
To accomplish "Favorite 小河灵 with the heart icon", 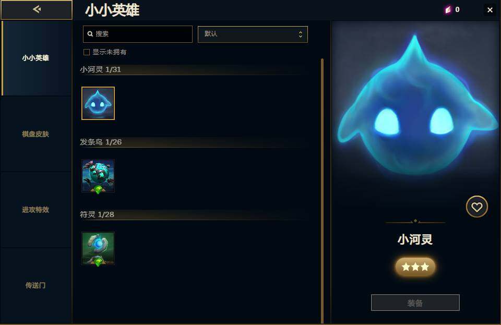I will point(476,207).
